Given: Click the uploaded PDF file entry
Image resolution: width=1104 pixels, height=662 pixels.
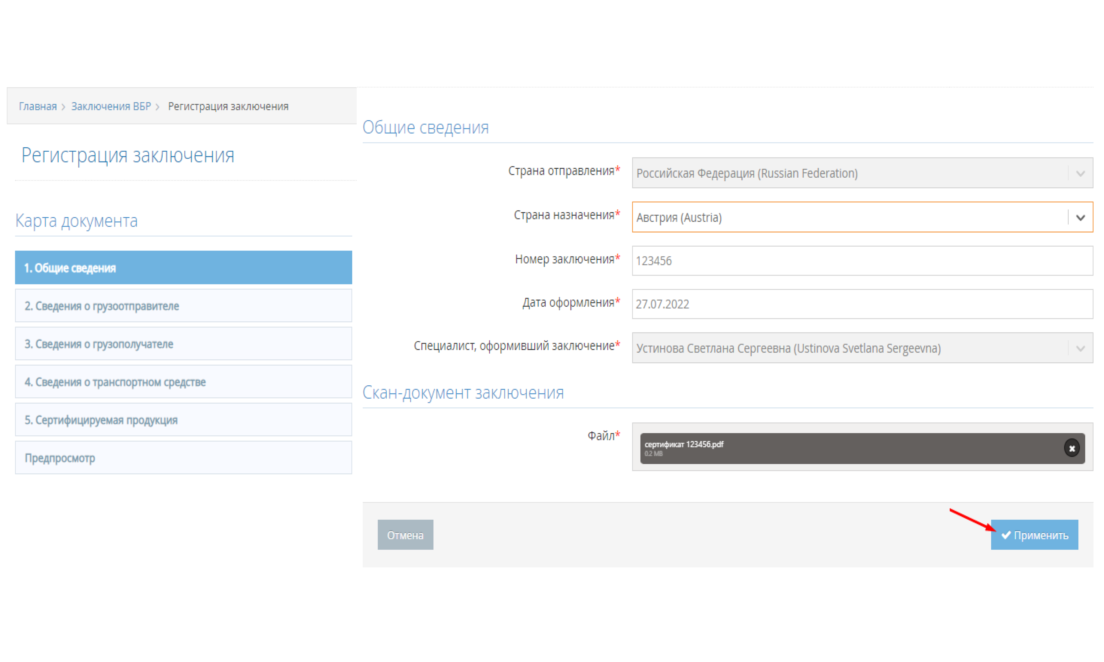Looking at the screenshot, I should tap(803, 448).
